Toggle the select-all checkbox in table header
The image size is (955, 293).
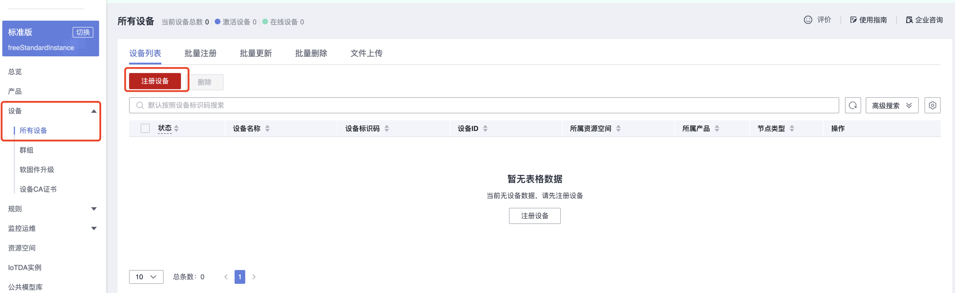pyautogui.click(x=145, y=128)
